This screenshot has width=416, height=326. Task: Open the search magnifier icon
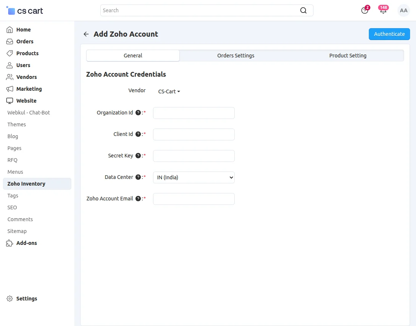pyautogui.click(x=303, y=10)
